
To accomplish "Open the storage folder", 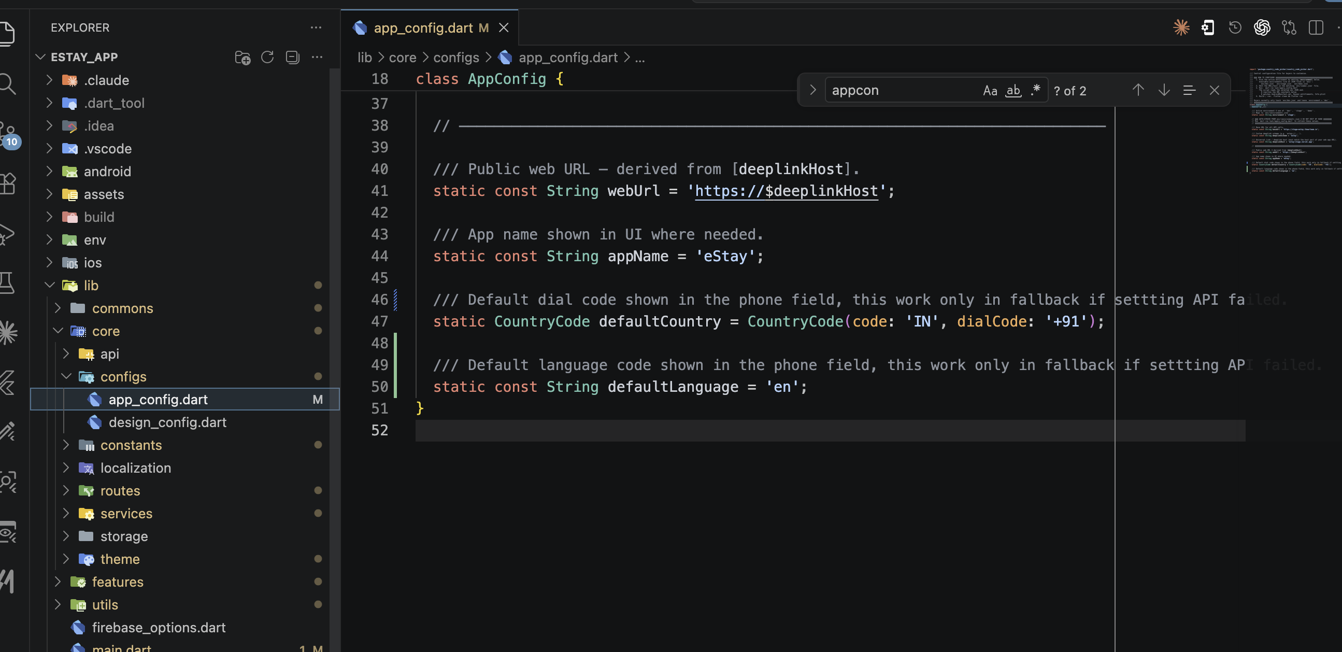I will 124,536.
